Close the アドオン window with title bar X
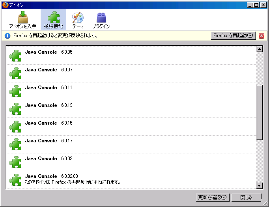The image size is (269, 207). tap(263, 5)
